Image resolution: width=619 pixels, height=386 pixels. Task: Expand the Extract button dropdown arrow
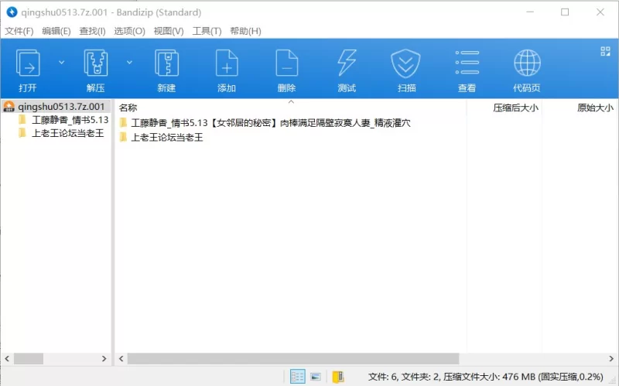click(129, 63)
